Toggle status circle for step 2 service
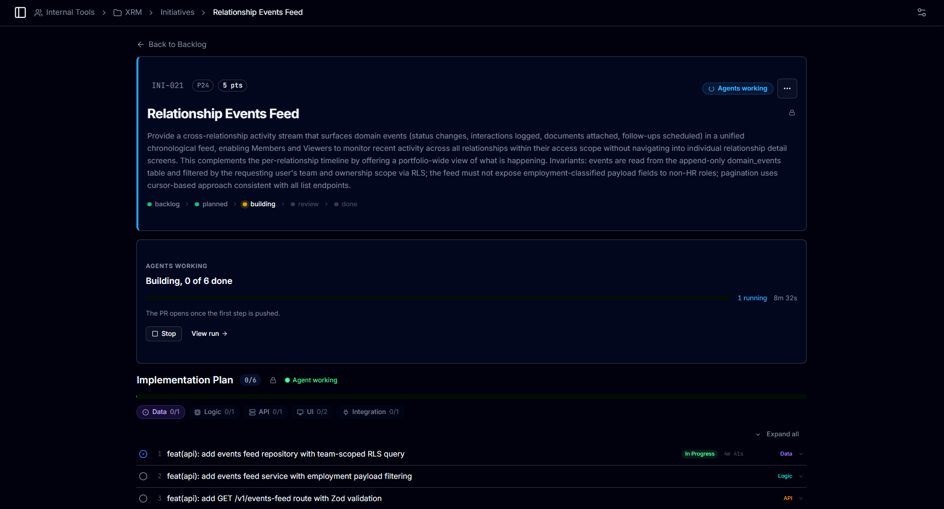The image size is (944, 509). pyautogui.click(x=143, y=476)
